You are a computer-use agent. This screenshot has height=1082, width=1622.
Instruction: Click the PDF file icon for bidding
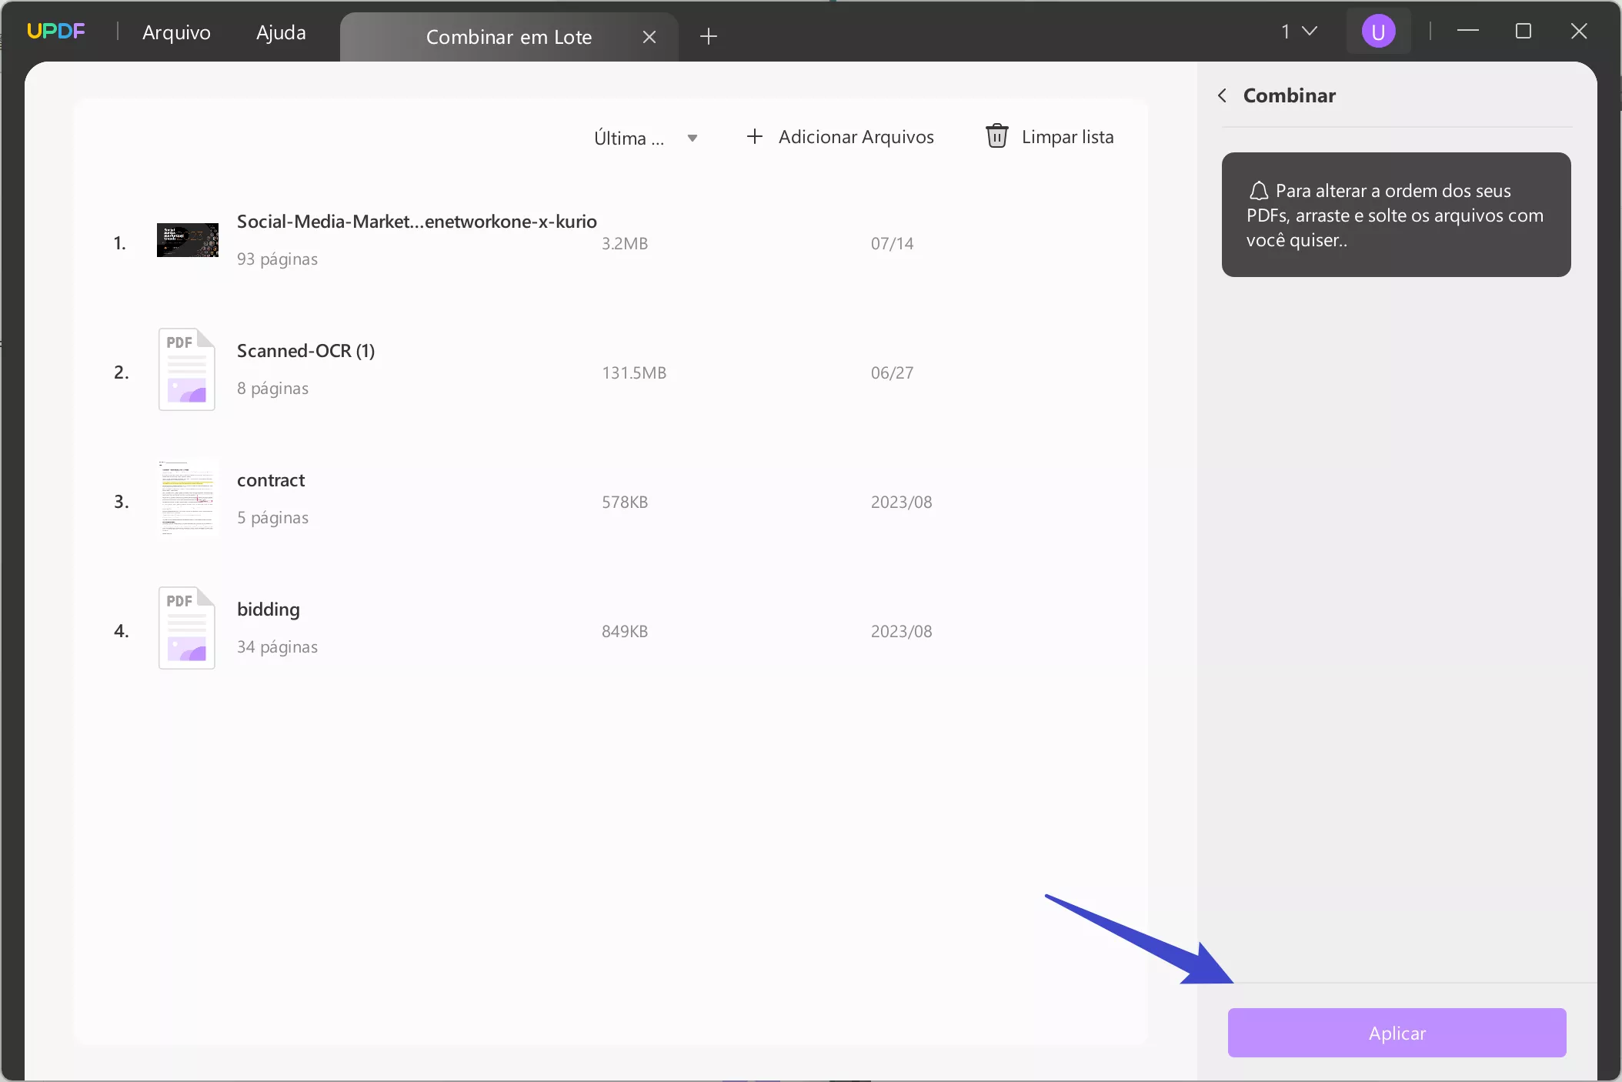click(x=187, y=629)
